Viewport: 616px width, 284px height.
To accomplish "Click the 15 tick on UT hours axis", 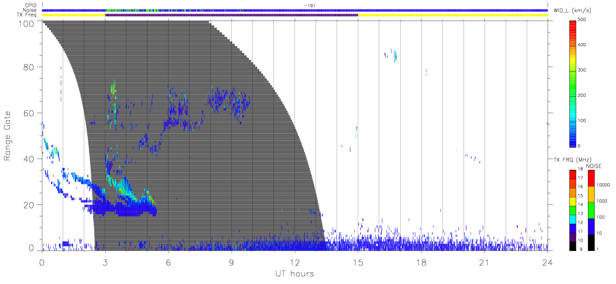I will [x=358, y=262].
